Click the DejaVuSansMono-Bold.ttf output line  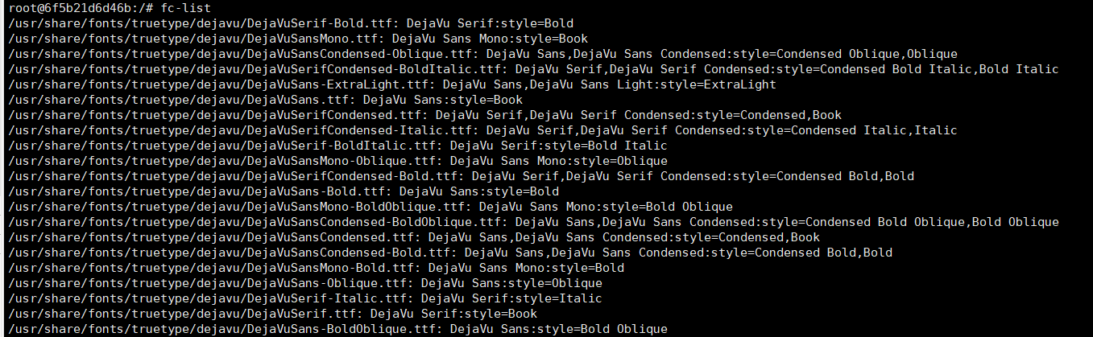[x=316, y=268]
